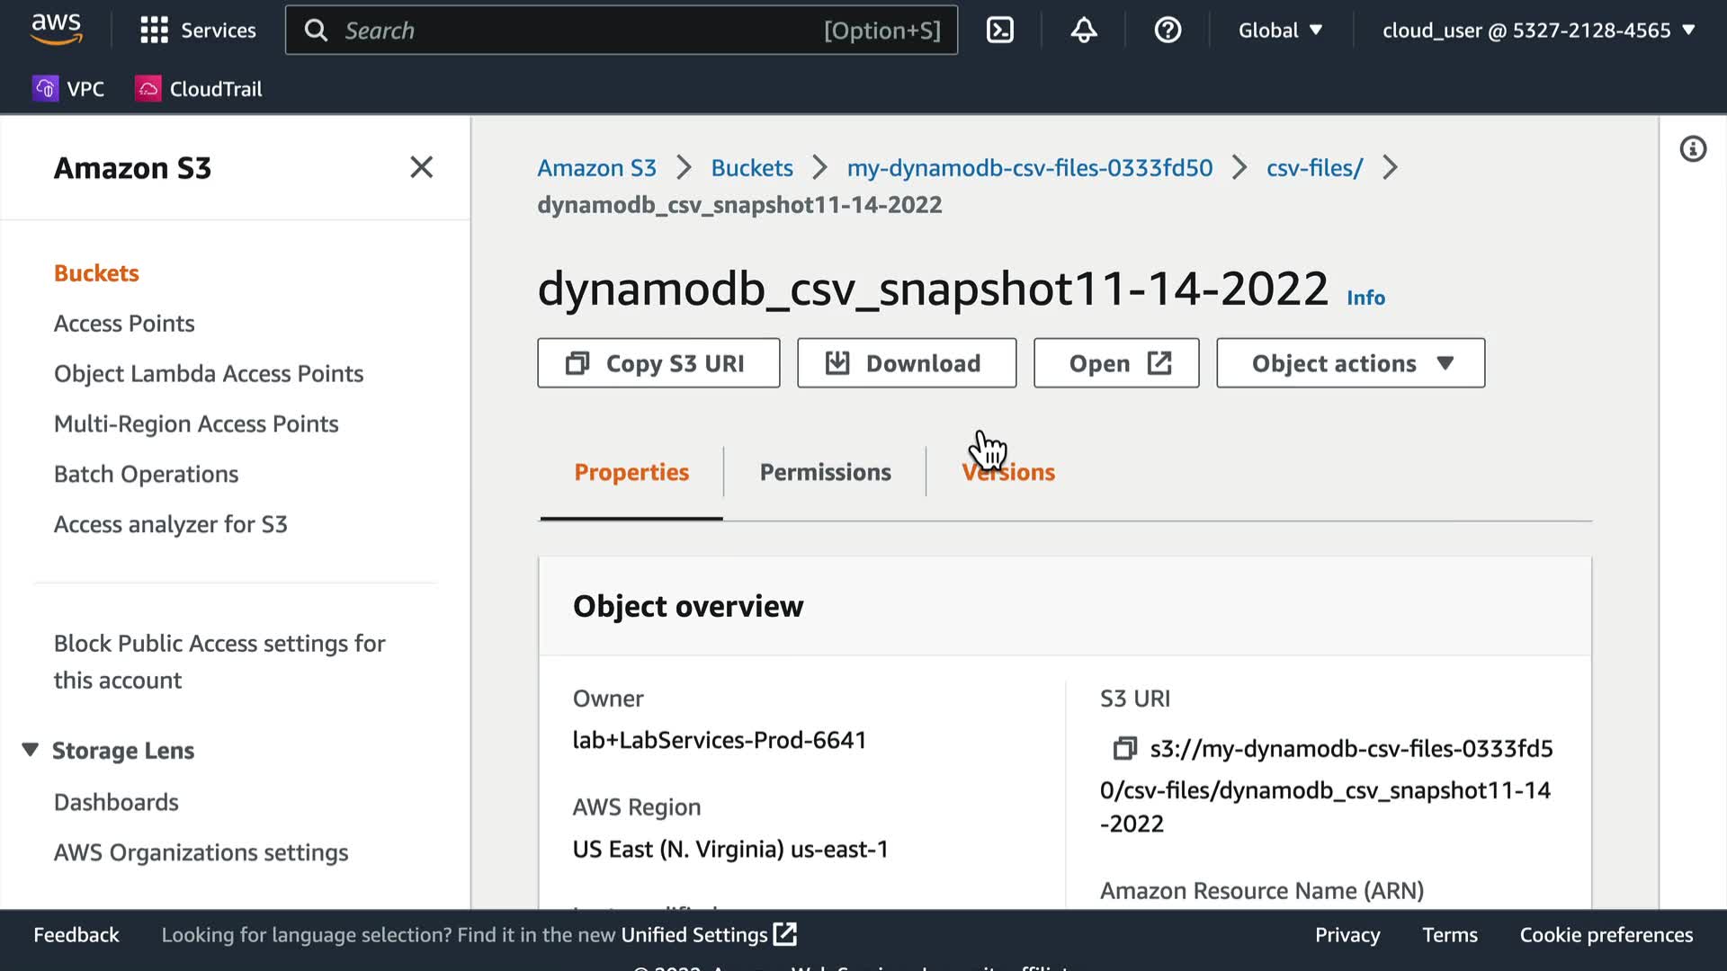
Task: Click the AWS logo home icon
Action: [x=57, y=29]
